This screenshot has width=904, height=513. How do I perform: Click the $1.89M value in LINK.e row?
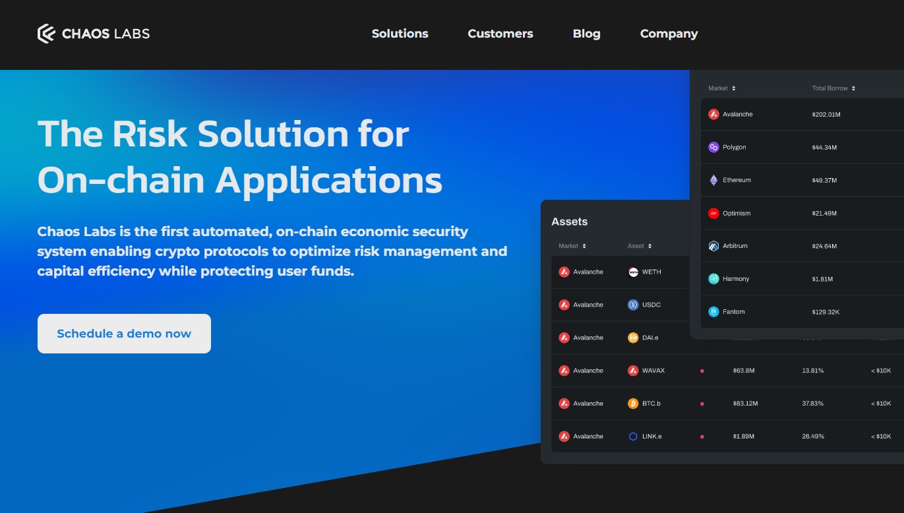point(743,437)
